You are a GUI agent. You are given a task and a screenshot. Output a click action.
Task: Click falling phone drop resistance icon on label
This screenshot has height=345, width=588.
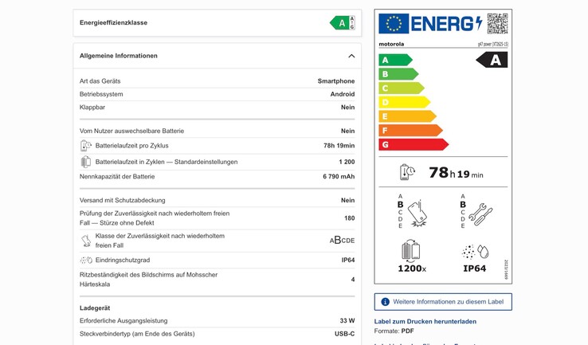click(x=417, y=214)
